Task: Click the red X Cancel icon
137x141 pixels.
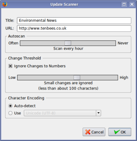Action: tap(88, 132)
